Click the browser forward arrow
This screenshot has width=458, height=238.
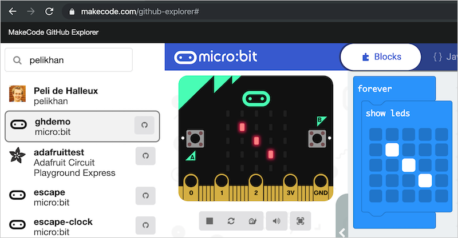click(x=31, y=11)
